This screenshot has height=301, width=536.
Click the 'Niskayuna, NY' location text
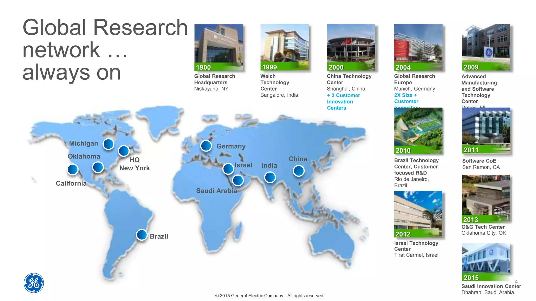211,89
